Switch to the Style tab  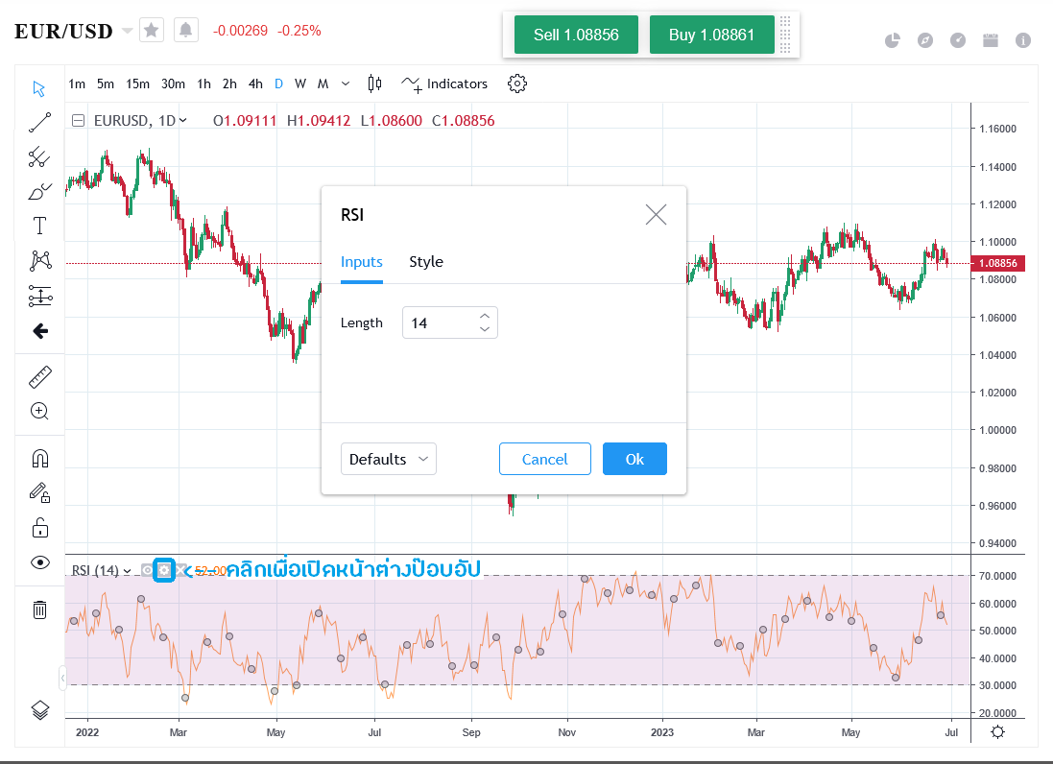(x=426, y=262)
